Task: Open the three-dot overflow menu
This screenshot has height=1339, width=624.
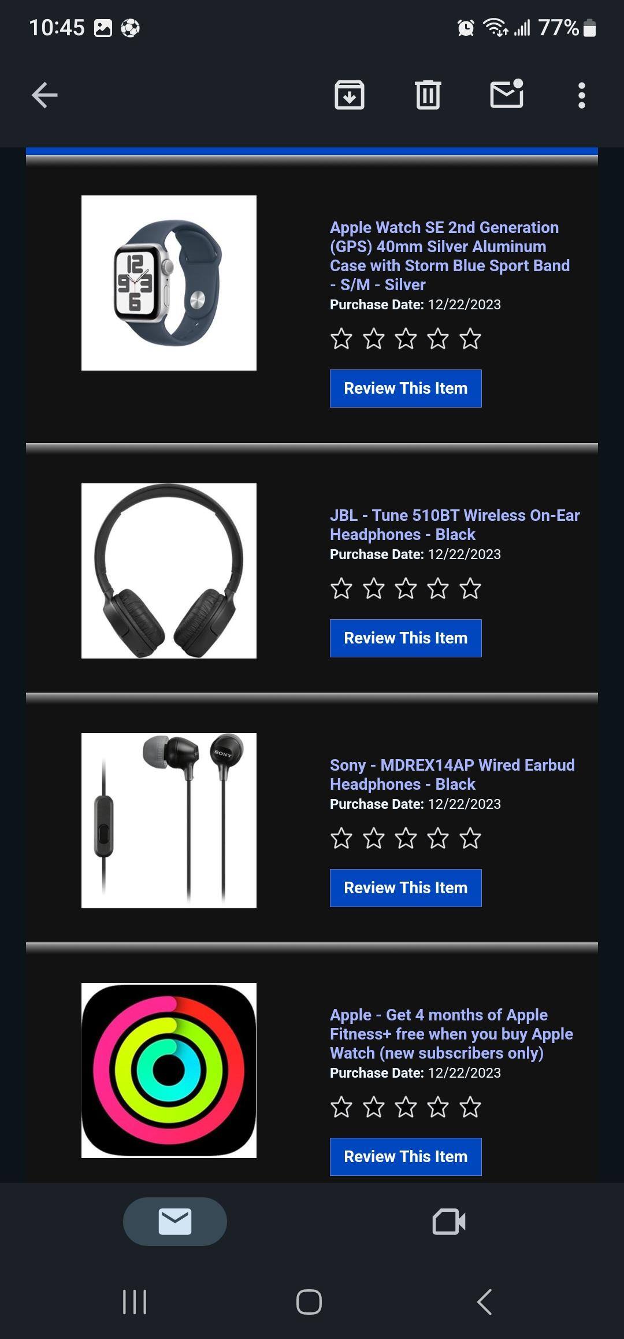Action: (582, 95)
